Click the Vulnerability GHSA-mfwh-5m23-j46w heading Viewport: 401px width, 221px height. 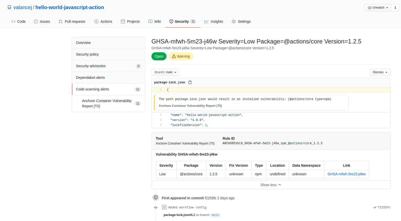pyautogui.click(x=186, y=154)
